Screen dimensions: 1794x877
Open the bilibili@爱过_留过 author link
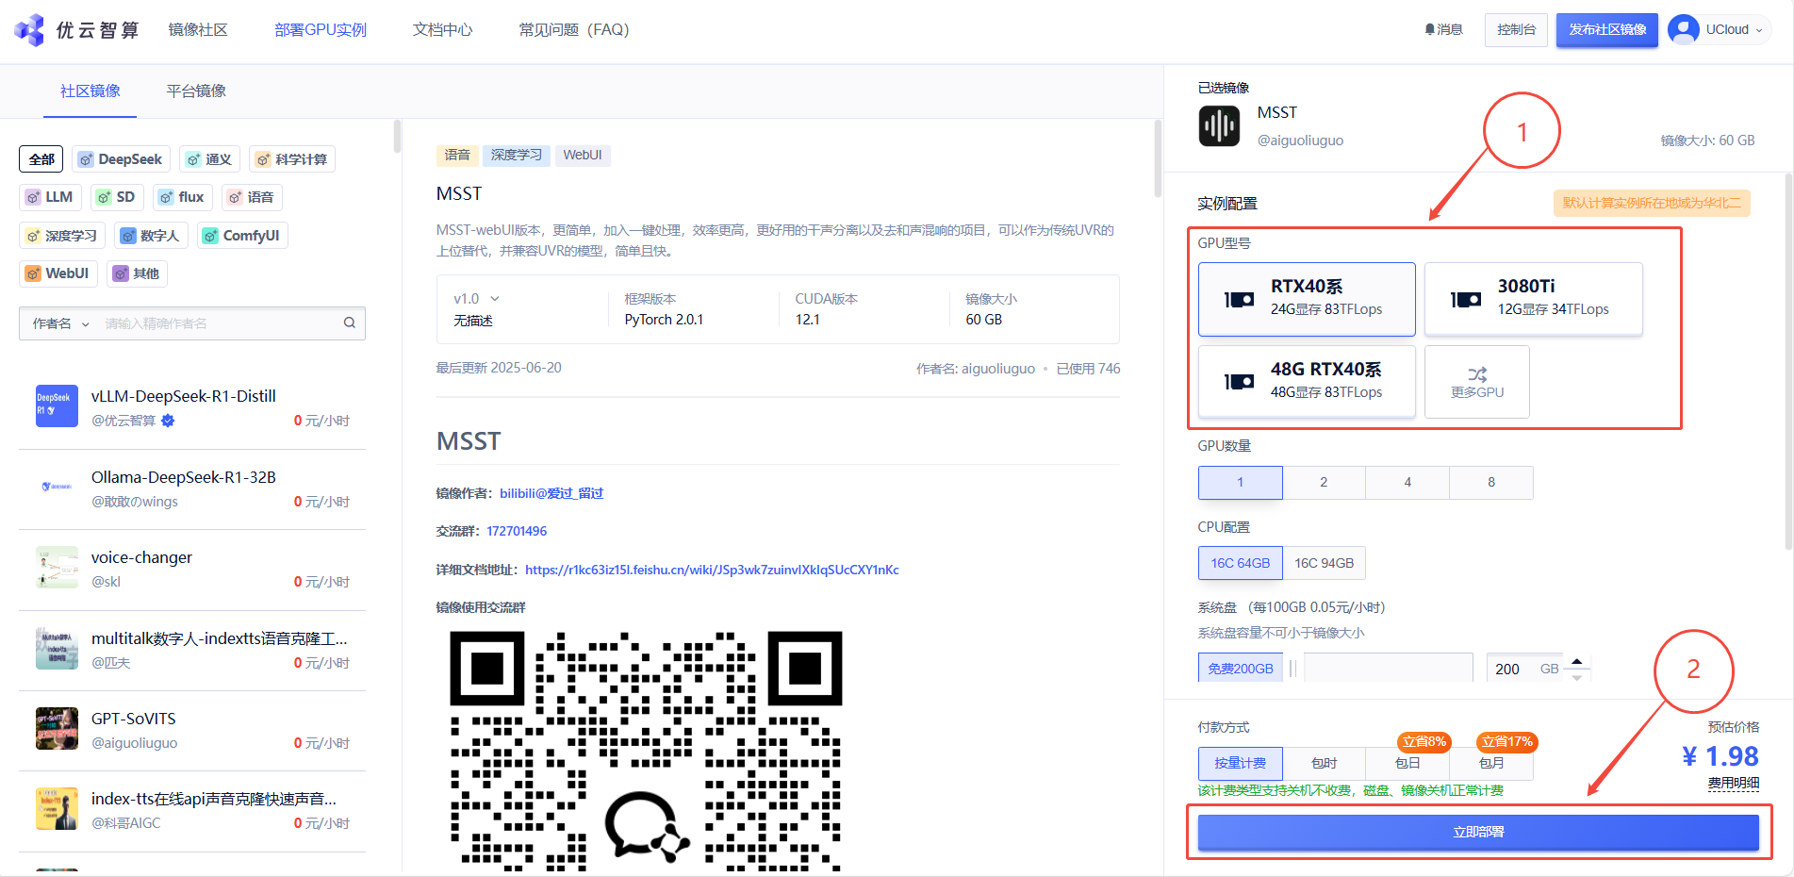[551, 493]
